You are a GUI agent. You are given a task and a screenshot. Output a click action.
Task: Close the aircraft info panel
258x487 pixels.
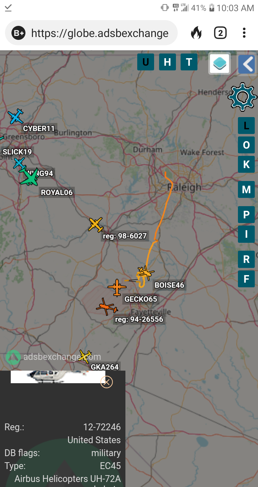point(106,382)
